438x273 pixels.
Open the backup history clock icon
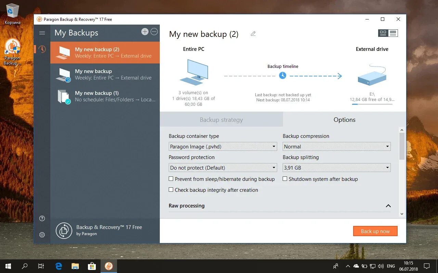42,49
